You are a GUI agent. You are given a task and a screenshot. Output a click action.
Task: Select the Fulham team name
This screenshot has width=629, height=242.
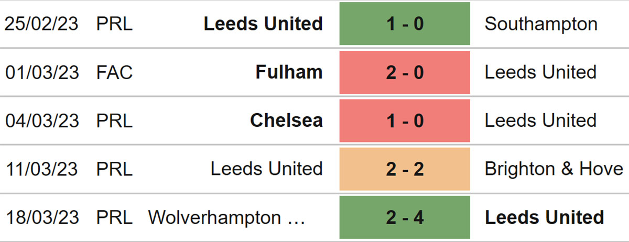[x=289, y=72]
